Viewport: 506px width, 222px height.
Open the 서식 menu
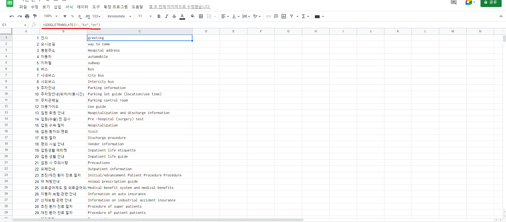tap(69, 7)
